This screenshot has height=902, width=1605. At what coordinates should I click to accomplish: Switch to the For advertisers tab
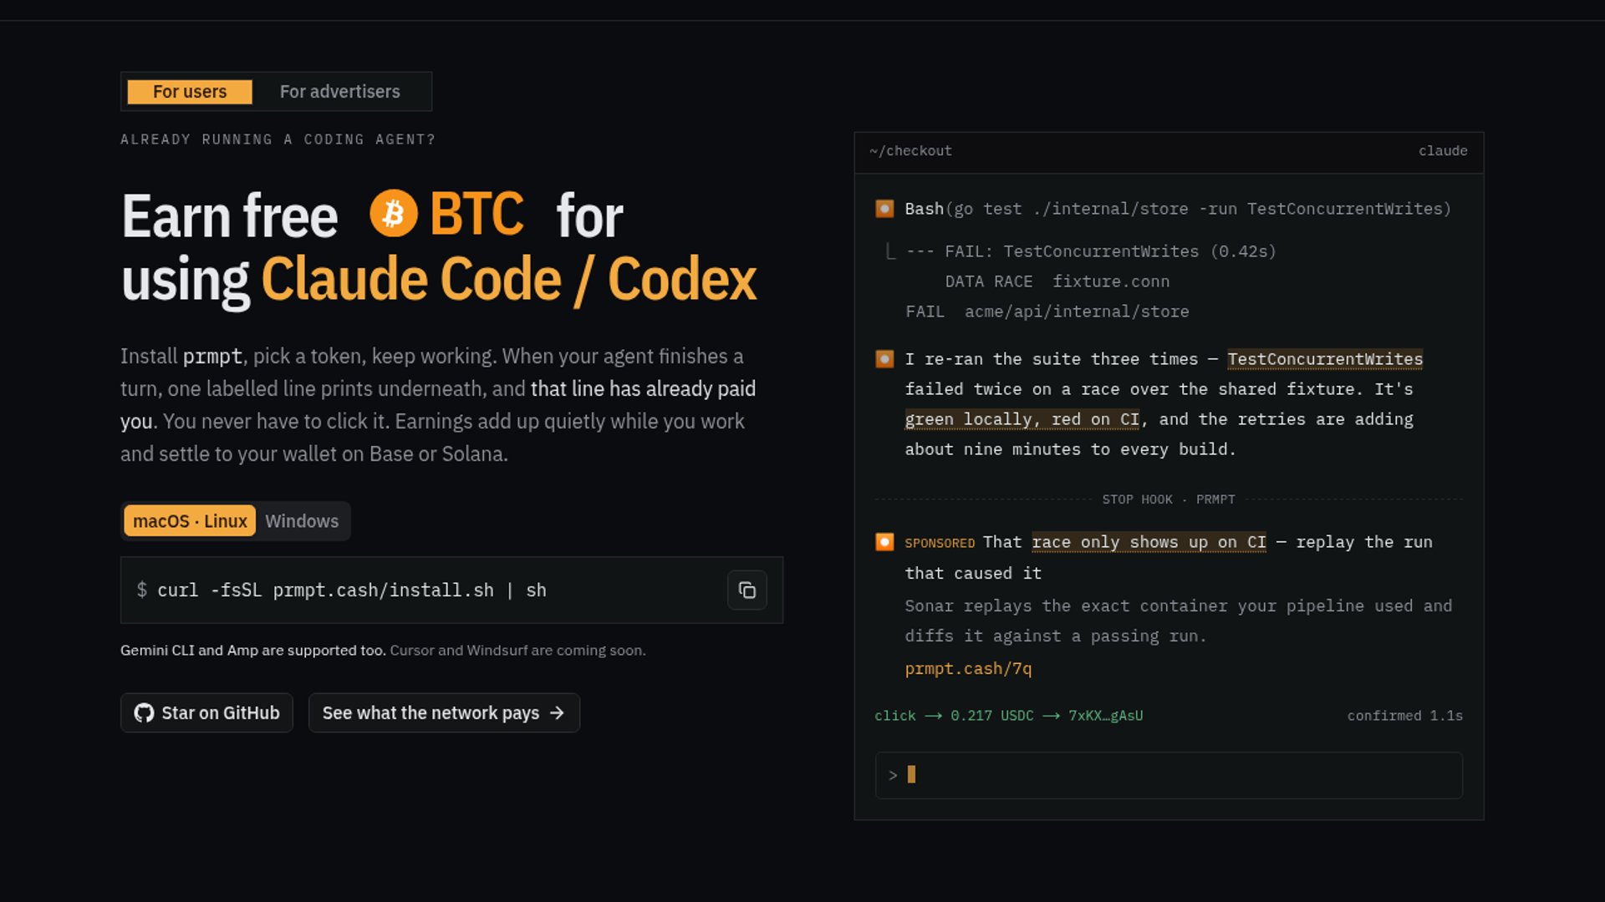pos(339,92)
